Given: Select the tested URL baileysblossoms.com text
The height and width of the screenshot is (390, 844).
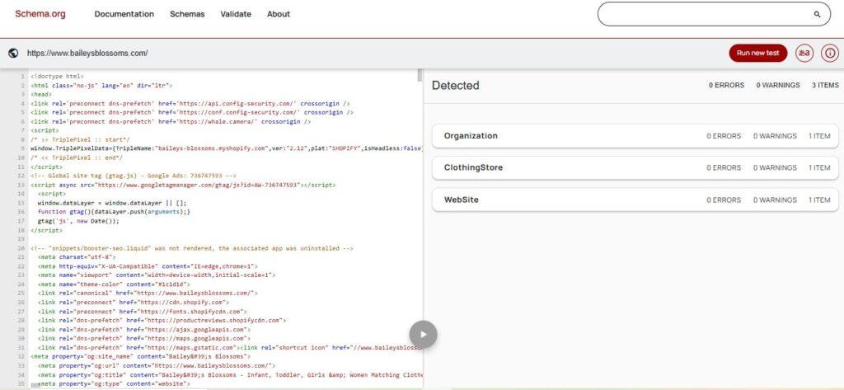Looking at the screenshot, I should pos(87,54).
